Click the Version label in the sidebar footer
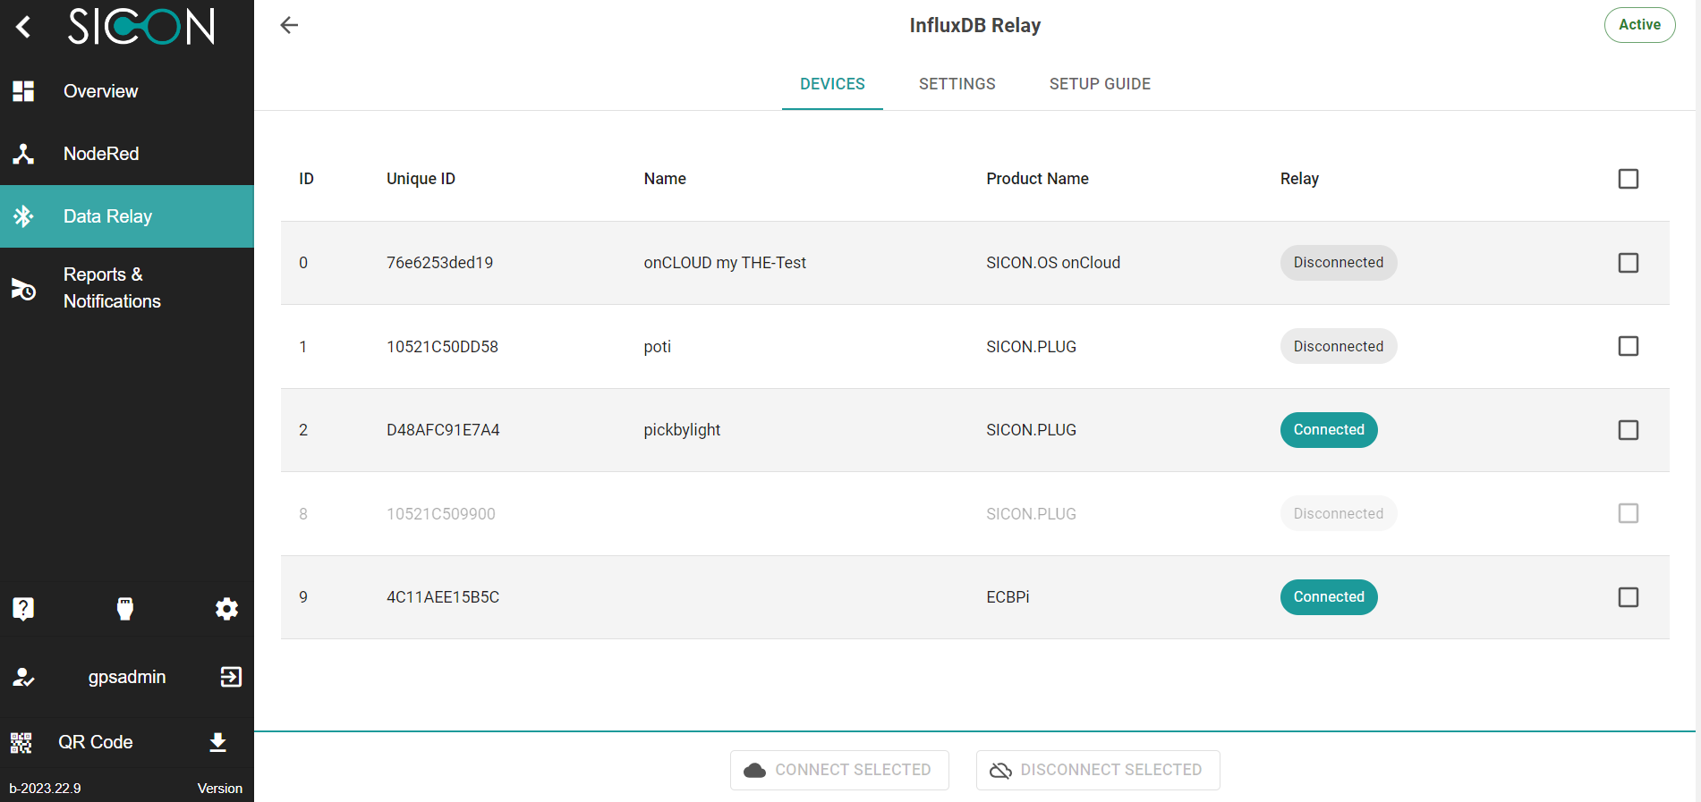1701x802 pixels. [x=220, y=789]
